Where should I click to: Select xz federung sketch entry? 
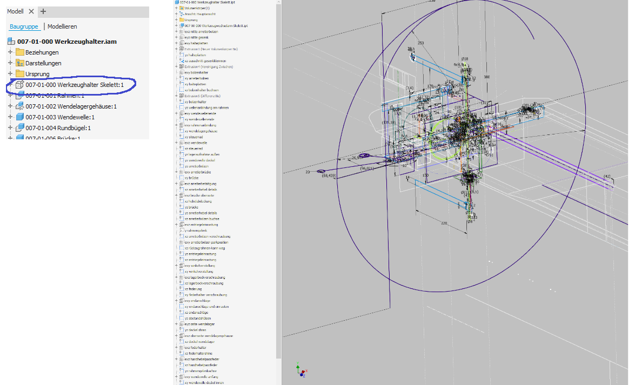click(x=193, y=289)
